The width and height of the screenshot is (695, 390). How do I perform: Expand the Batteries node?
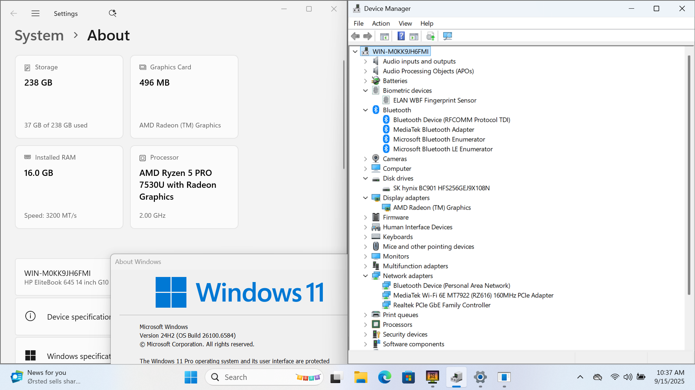click(x=365, y=81)
